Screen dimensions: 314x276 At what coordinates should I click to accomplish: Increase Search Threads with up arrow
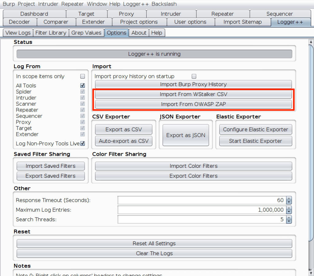tap(289, 218)
